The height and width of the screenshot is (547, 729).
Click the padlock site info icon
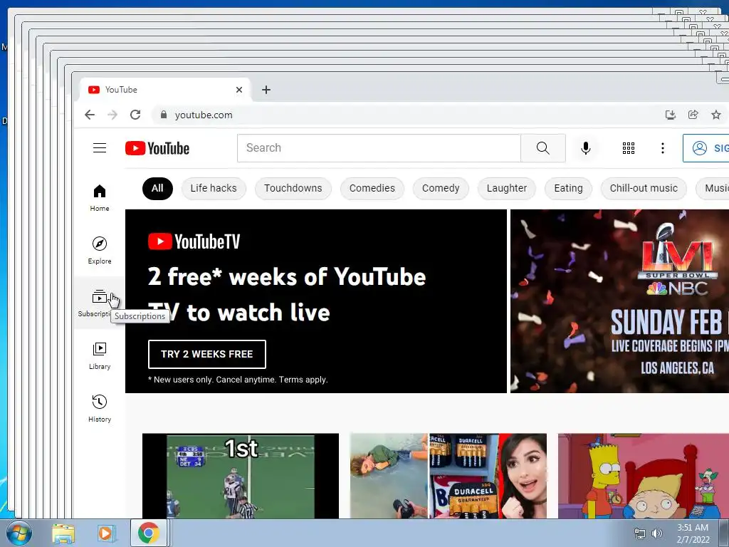[x=164, y=115]
